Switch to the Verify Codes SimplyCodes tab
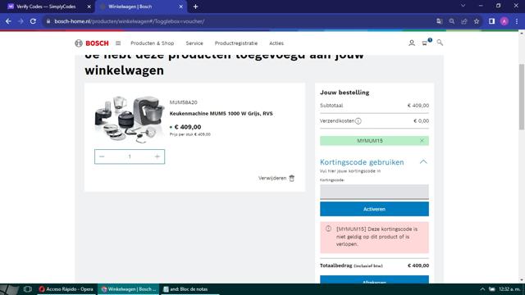 (x=46, y=7)
